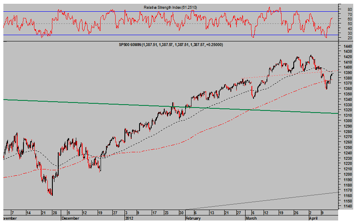This screenshot has height=223, width=357.
Task: Click the 1370 price axis label
Action: (x=349, y=83)
